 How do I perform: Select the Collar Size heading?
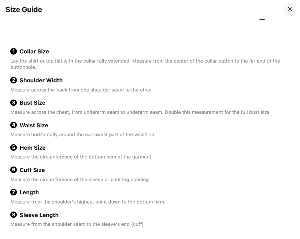tap(34, 52)
